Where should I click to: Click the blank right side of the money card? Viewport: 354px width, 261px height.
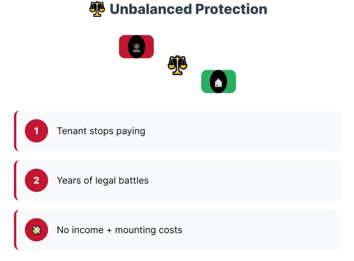coord(277,230)
